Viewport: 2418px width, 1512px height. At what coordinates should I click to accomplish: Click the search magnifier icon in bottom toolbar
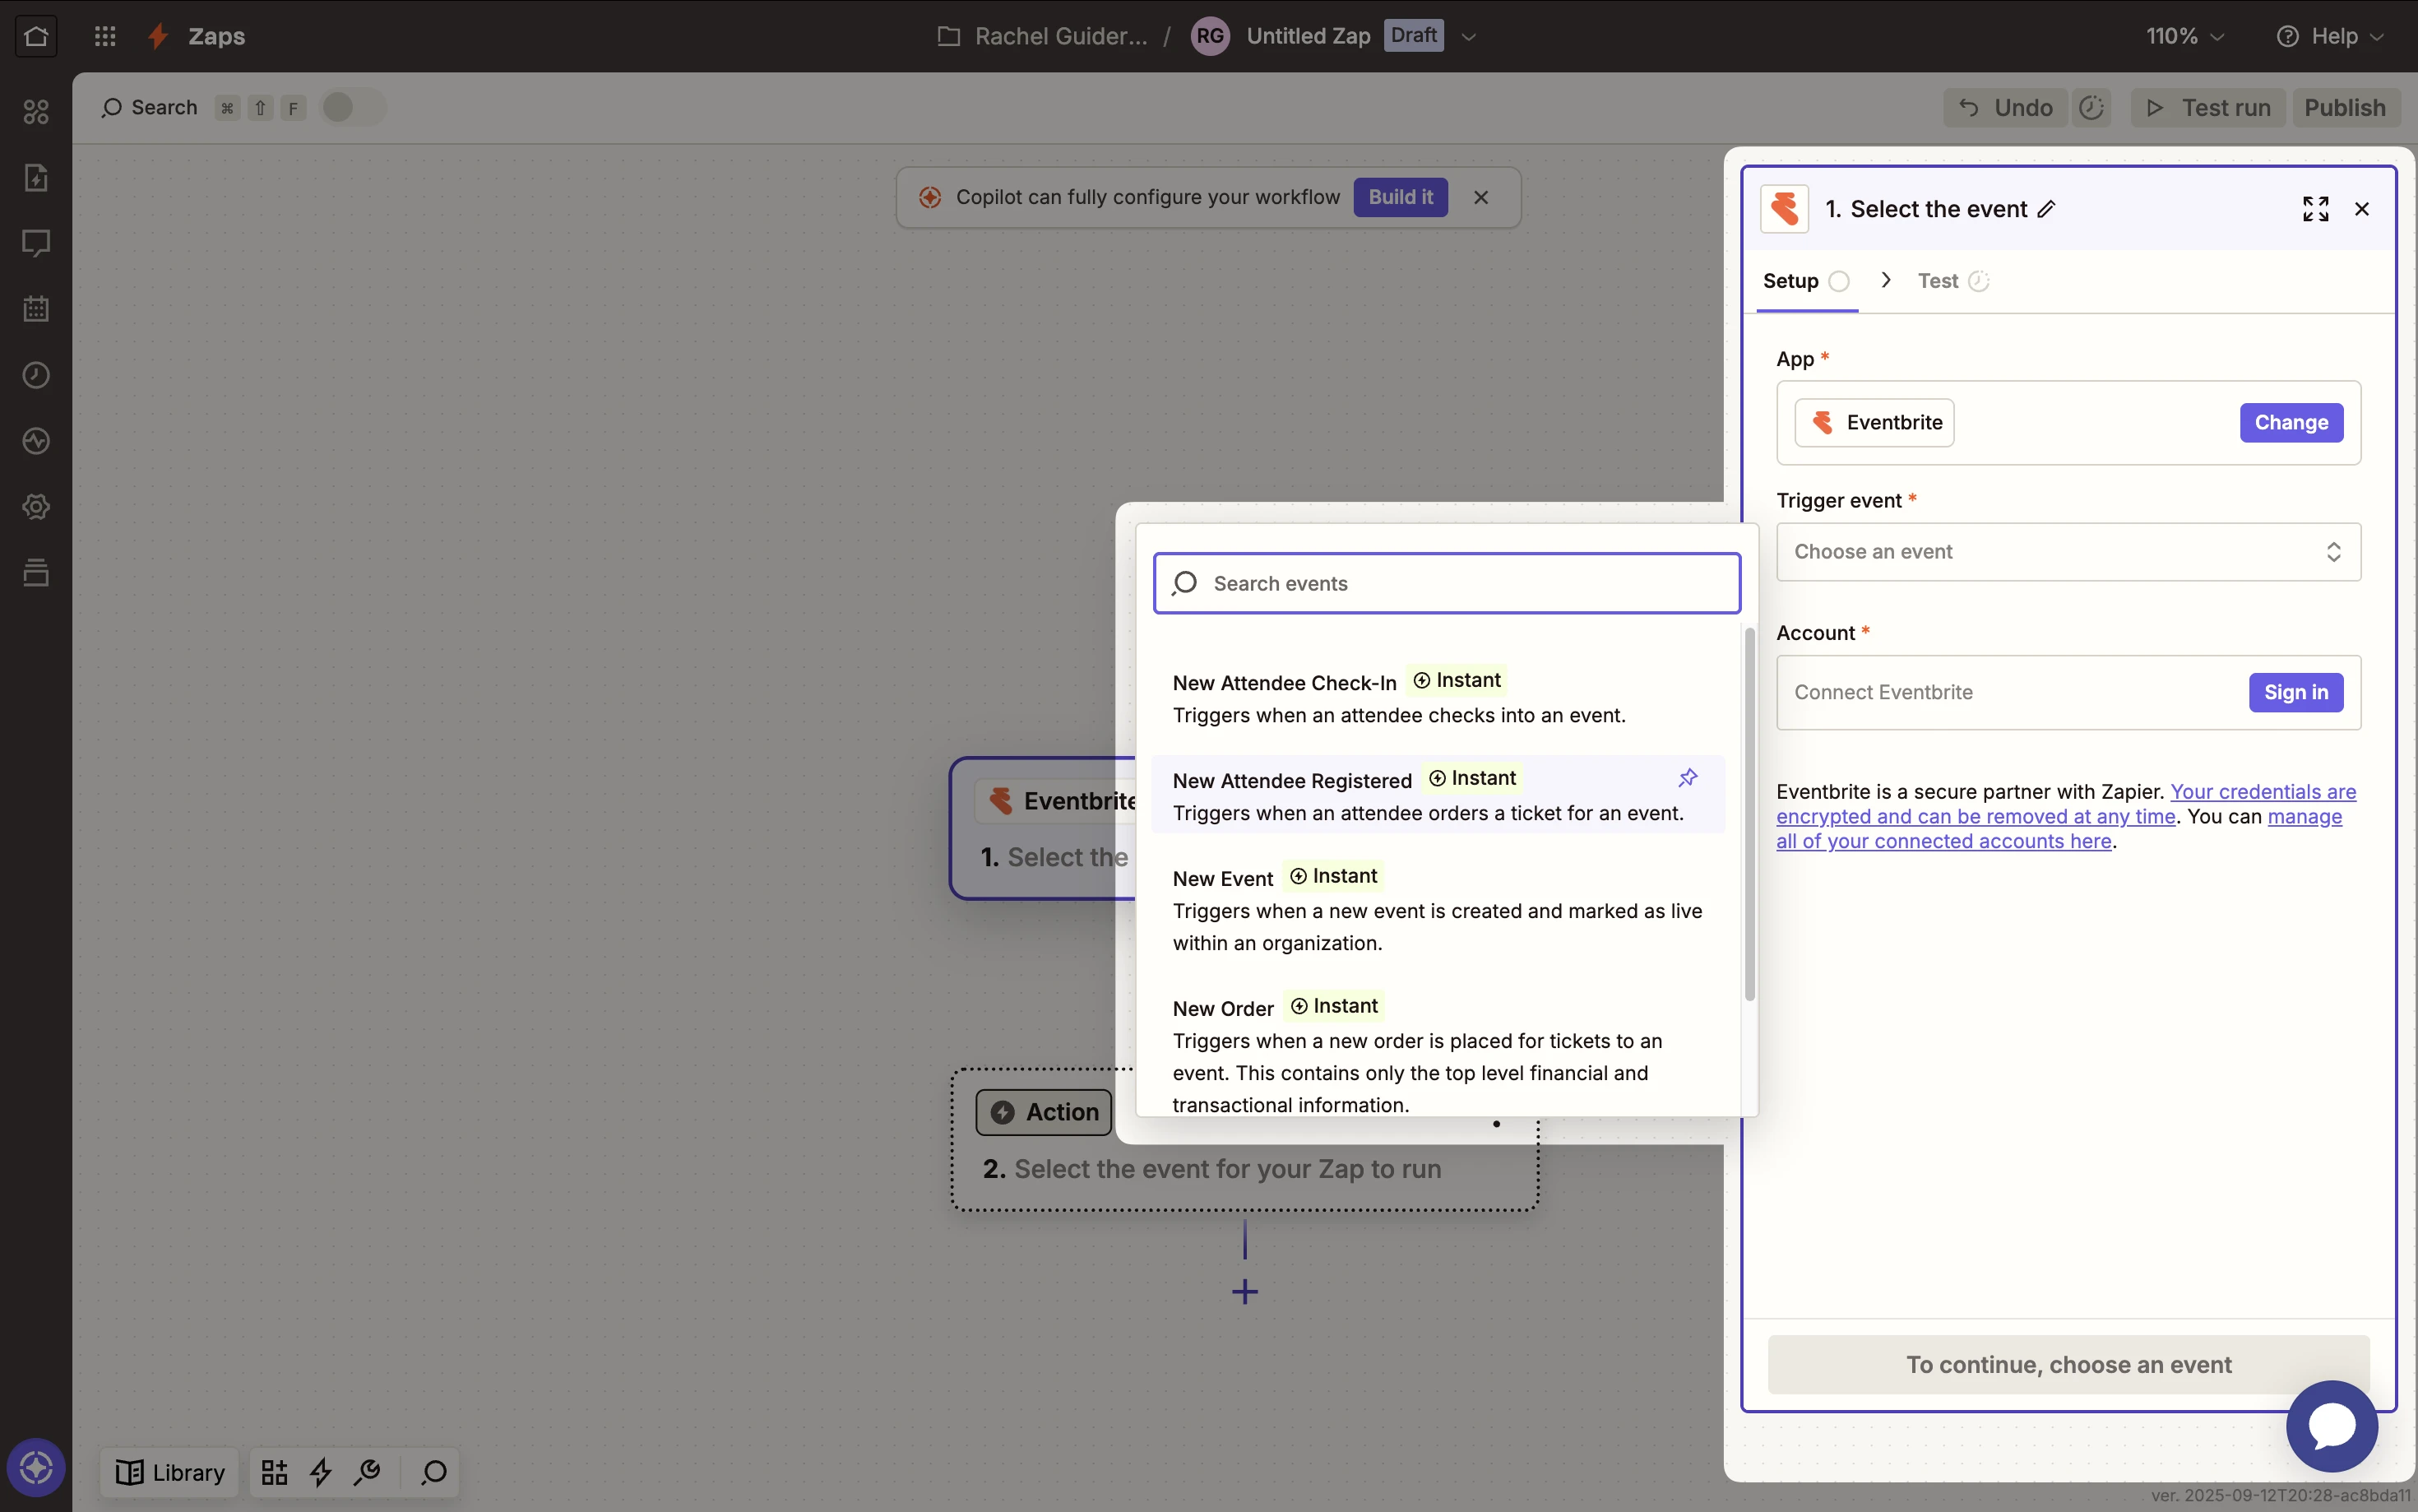tap(433, 1472)
